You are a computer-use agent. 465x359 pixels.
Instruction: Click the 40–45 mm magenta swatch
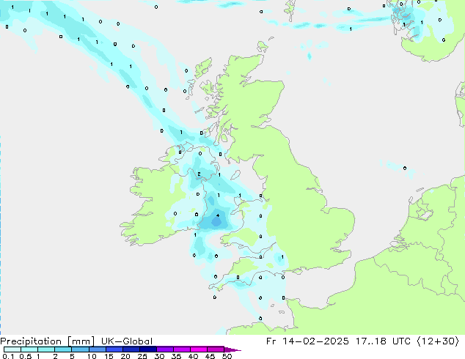[199, 349]
